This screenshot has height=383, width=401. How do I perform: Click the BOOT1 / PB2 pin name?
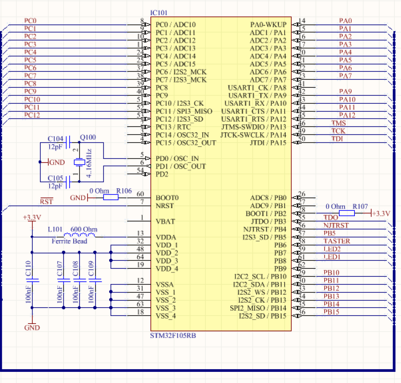coord(266,213)
